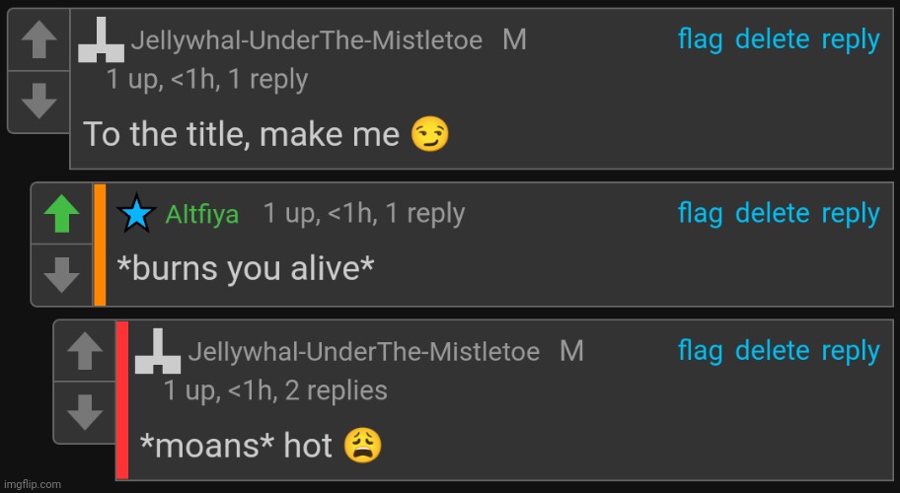Reply to the "*moans* hot" comment
900x493 pixels.
click(850, 351)
